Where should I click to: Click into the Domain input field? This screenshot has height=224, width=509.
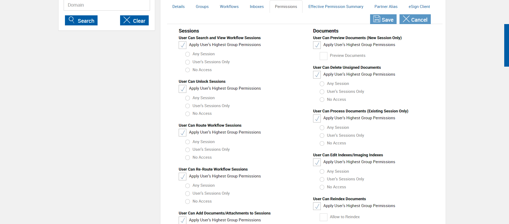tap(107, 5)
